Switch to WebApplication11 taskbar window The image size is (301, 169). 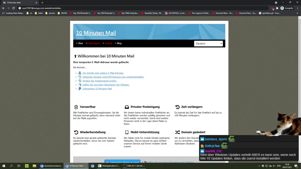(x=109, y=166)
